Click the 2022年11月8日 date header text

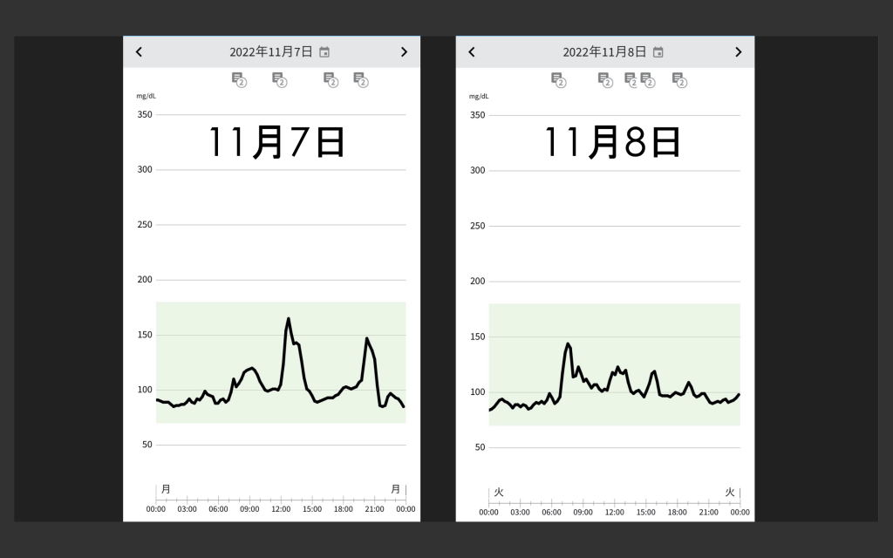[604, 51]
